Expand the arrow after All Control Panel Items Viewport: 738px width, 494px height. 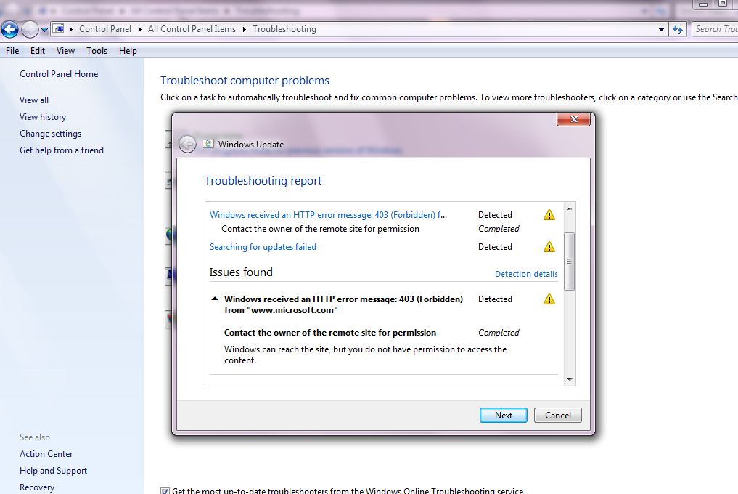pos(245,29)
